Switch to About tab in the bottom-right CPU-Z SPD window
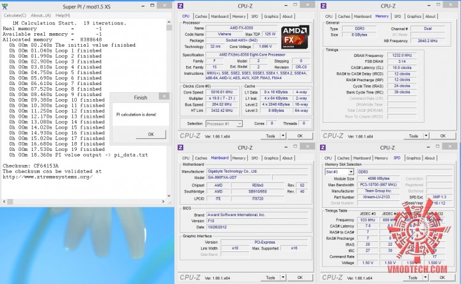Image resolution: width=461 pixels, height=284 pixels. tap(430, 158)
